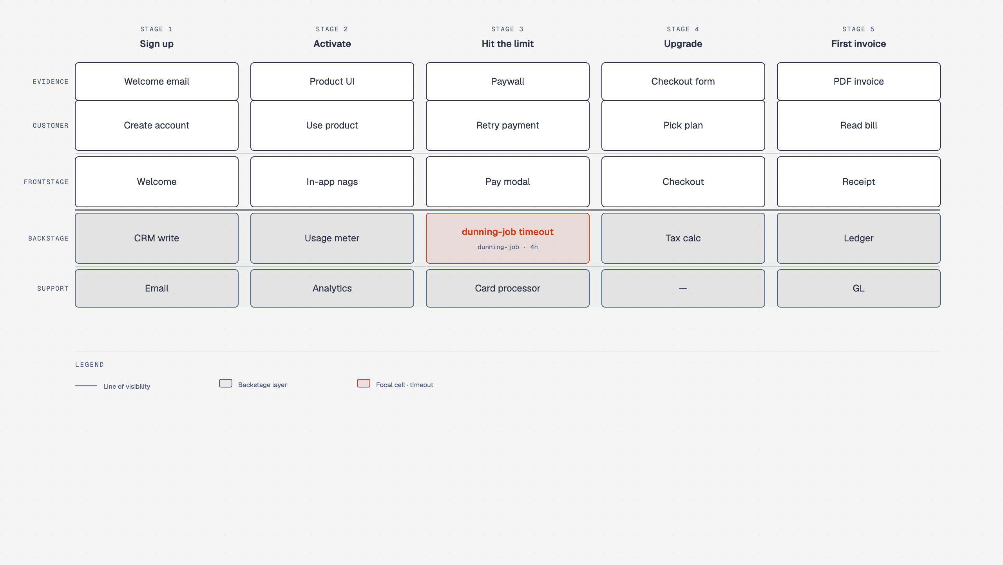Open the Pick plan cell
1003x565 pixels.
683,125
